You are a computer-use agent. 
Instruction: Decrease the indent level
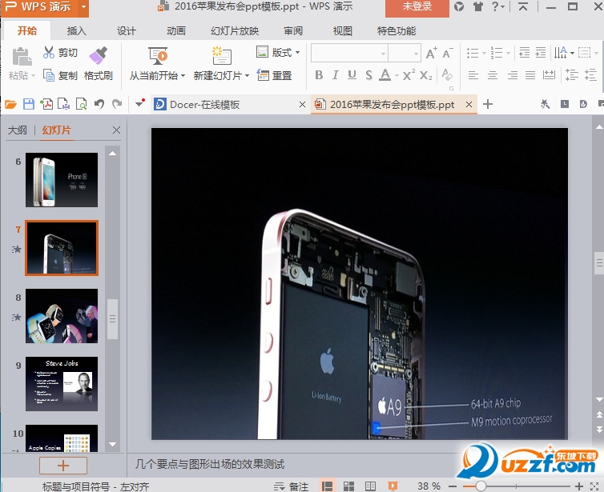click(524, 52)
